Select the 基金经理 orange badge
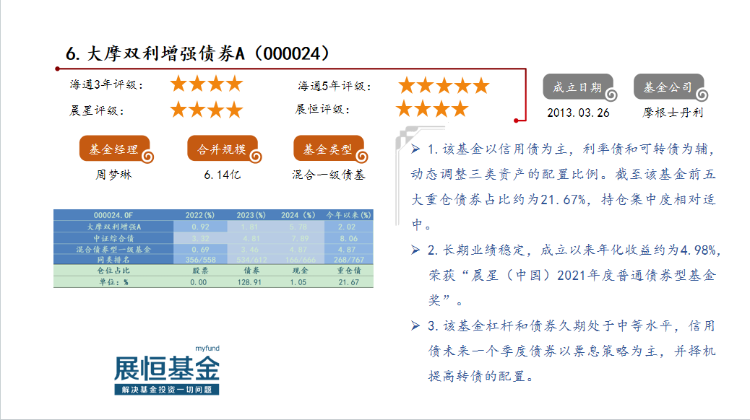Image resolution: width=750 pixels, height=420 pixels. [114, 149]
